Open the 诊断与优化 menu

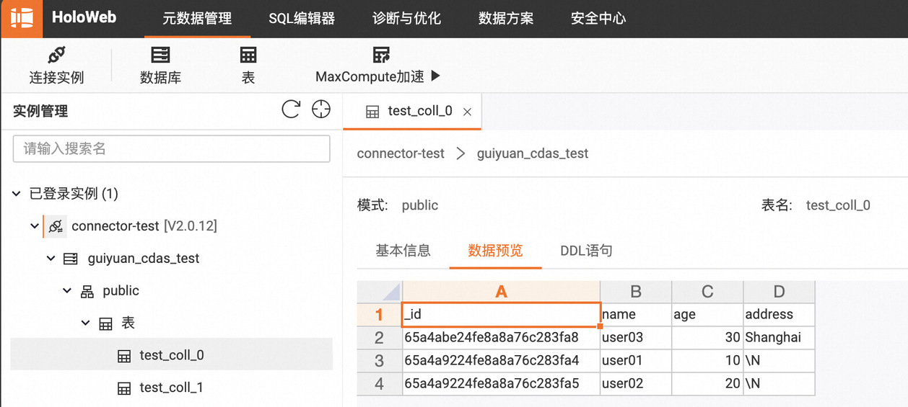[x=406, y=19]
